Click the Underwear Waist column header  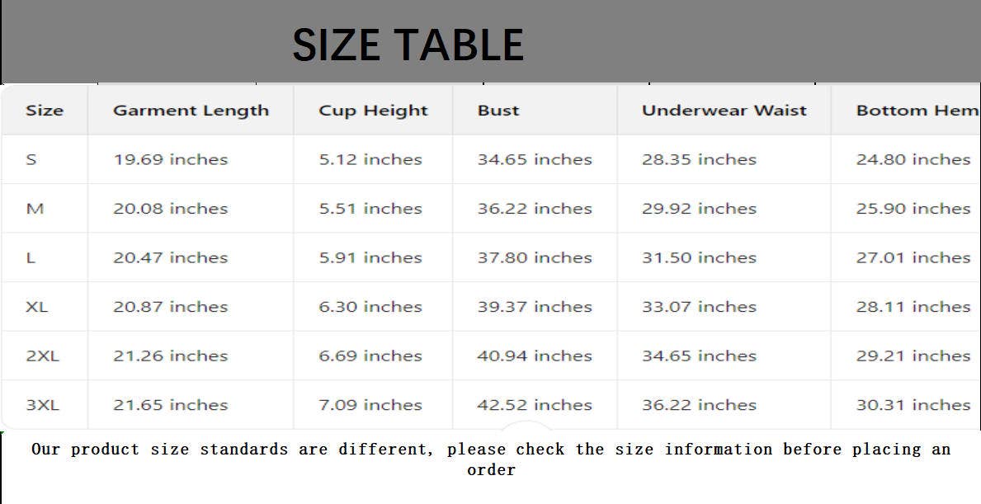724,111
